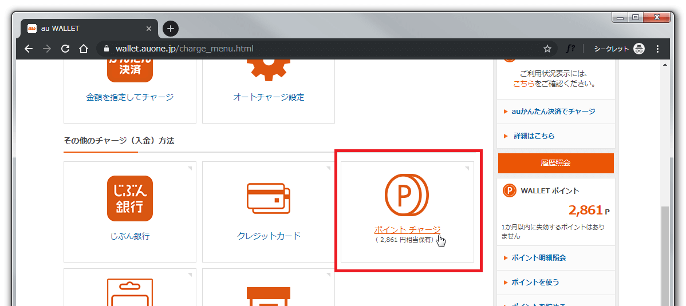This screenshot has height=306, width=686.
Task: Click the ポイント チャージ link
Action: (x=407, y=229)
